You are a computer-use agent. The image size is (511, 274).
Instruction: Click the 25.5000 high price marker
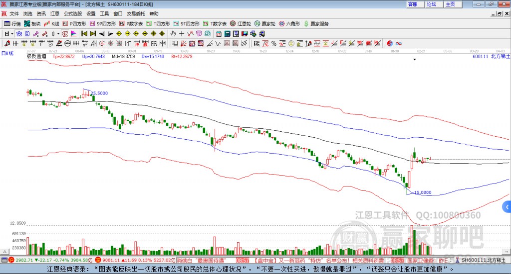tap(99, 93)
